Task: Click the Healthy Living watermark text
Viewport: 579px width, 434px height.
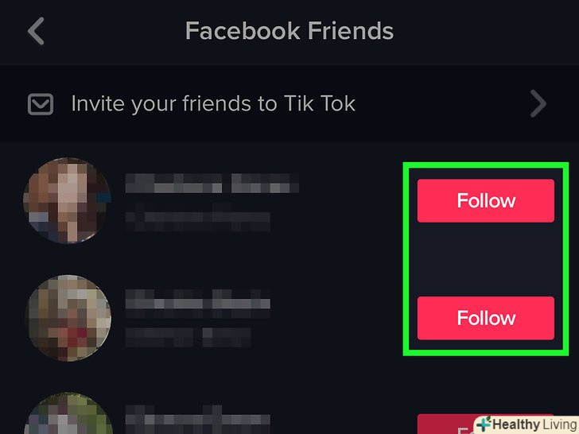Action: (x=534, y=424)
